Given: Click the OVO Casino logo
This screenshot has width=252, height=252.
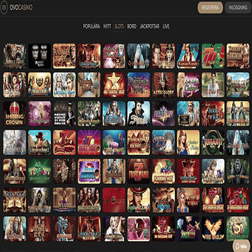Looking at the screenshot, I should [21, 8].
